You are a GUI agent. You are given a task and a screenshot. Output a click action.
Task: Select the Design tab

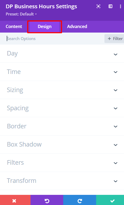pyautogui.click(x=45, y=27)
